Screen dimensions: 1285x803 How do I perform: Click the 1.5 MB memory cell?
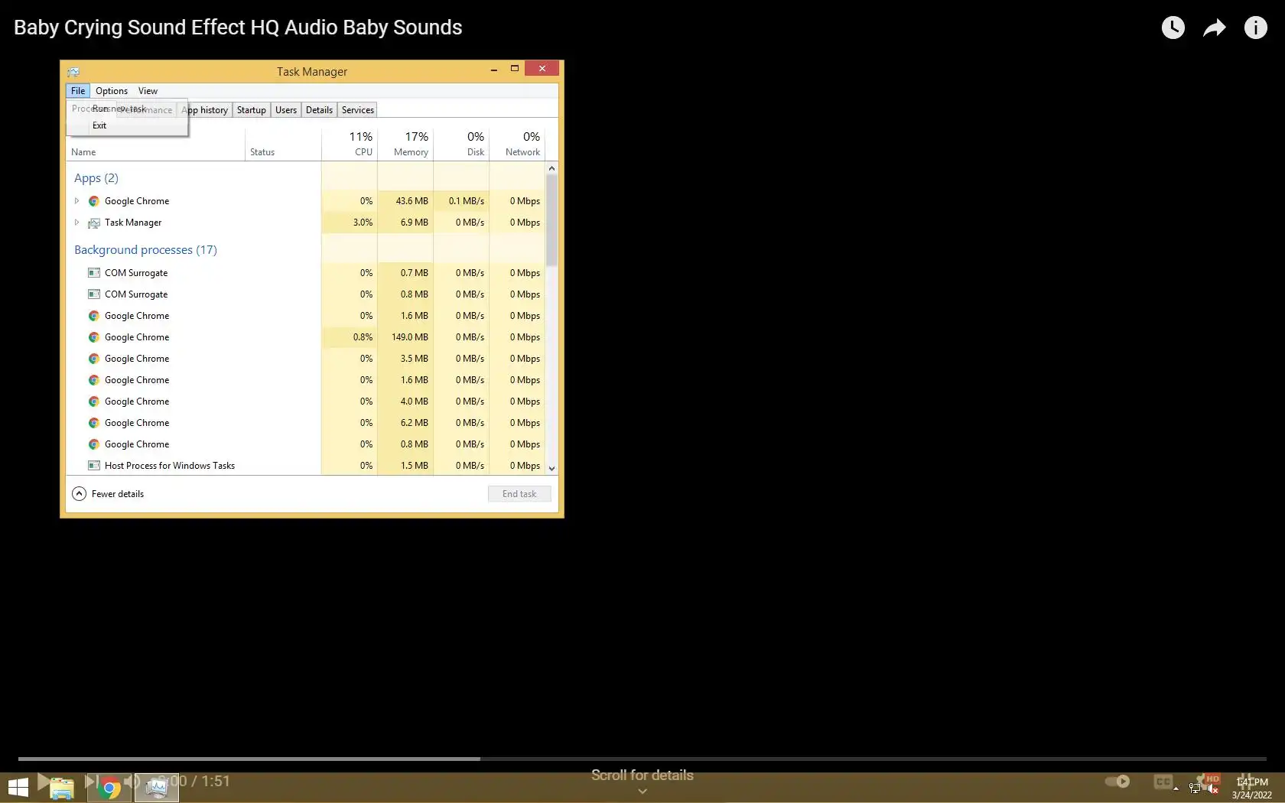click(x=405, y=466)
